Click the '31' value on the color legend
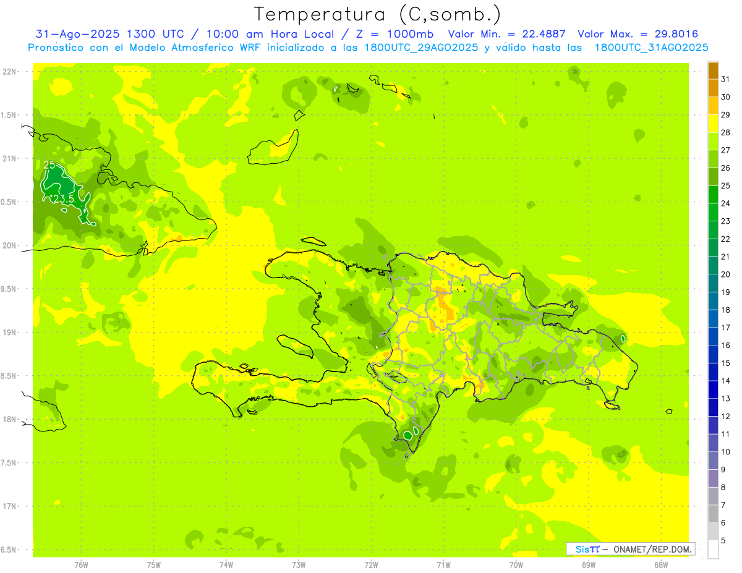742x573 pixels. click(x=726, y=79)
